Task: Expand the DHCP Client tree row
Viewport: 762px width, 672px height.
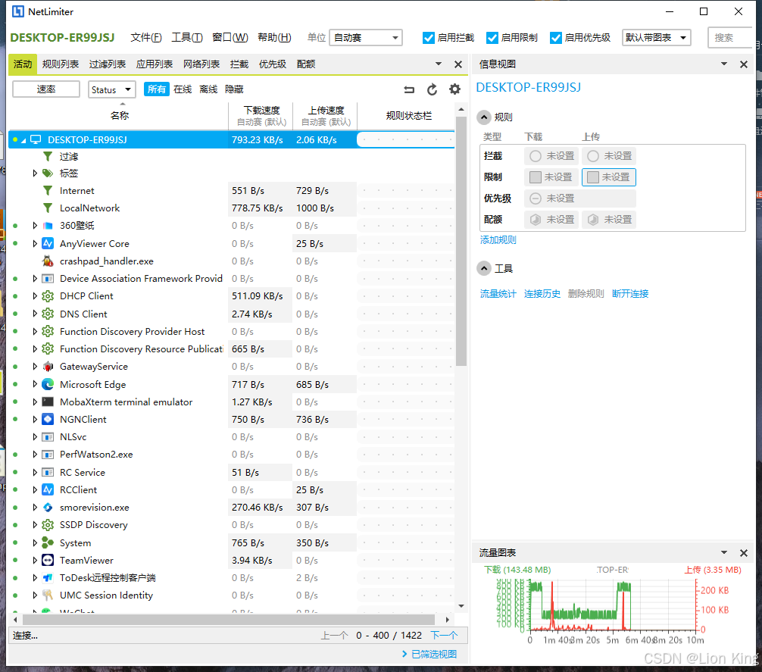Action: pyautogui.click(x=35, y=296)
